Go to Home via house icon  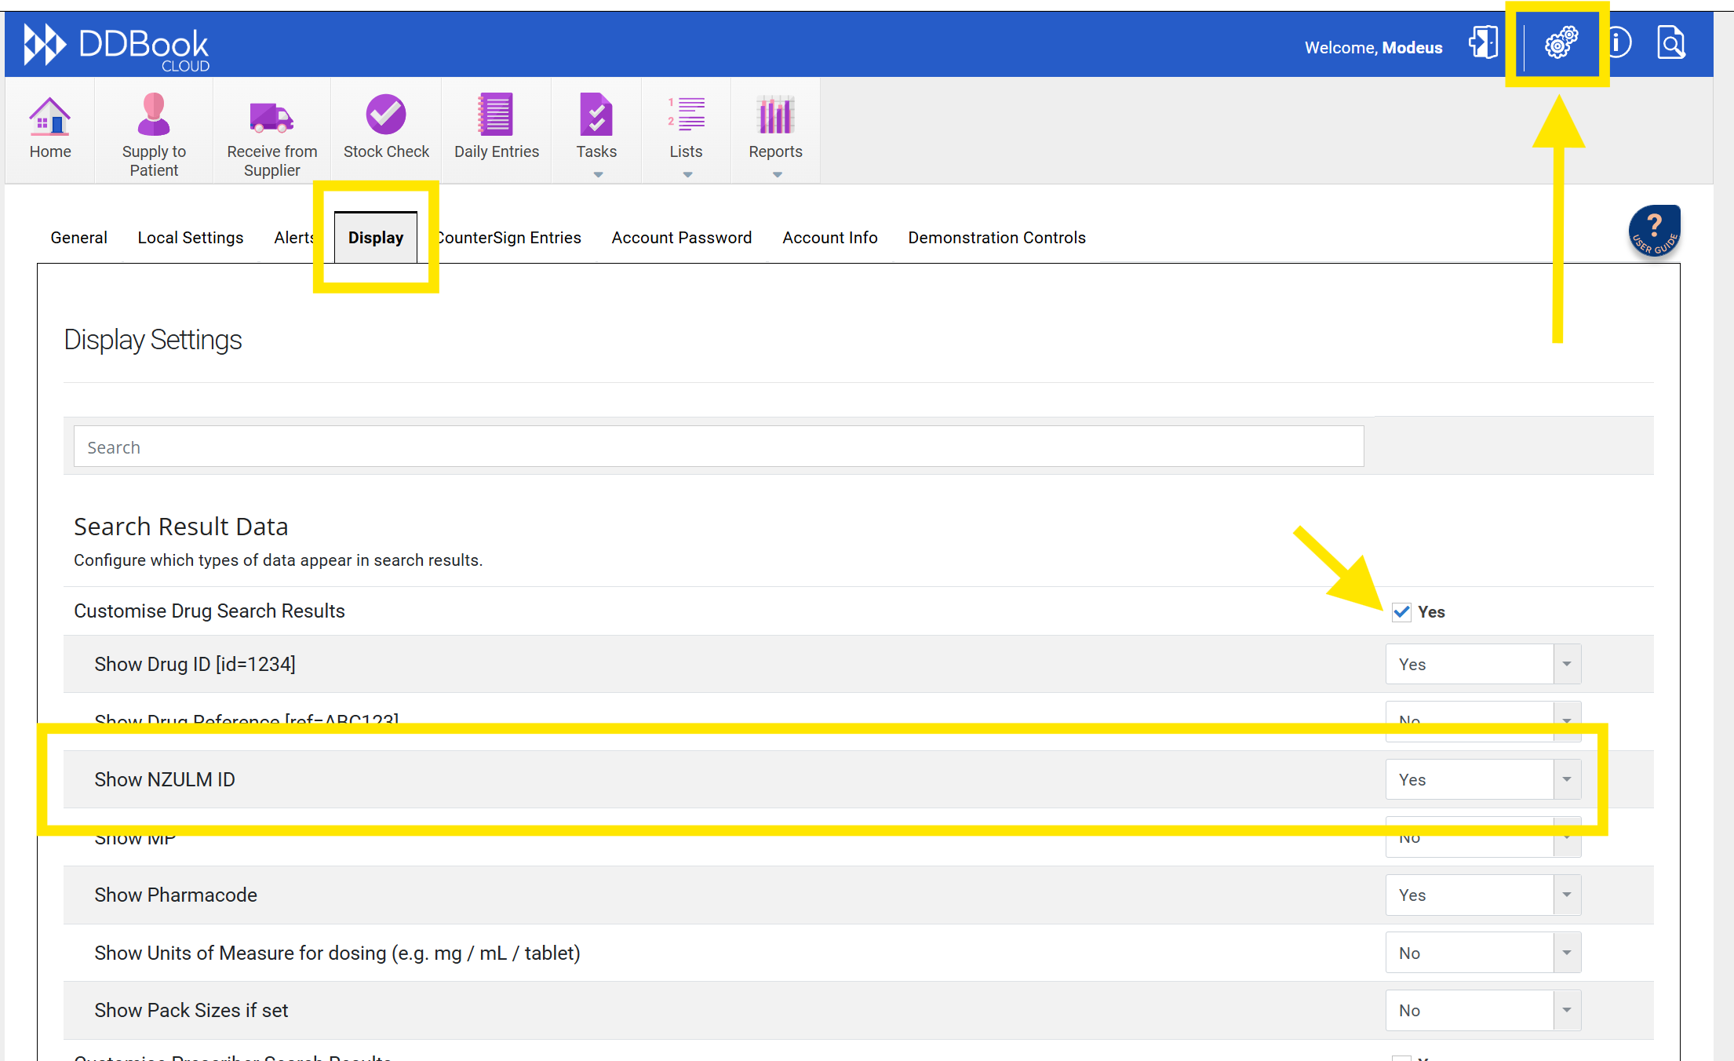click(x=50, y=116)
